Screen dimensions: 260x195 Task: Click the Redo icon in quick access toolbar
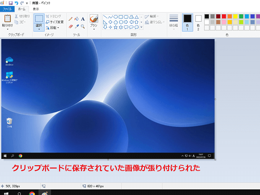22,3
